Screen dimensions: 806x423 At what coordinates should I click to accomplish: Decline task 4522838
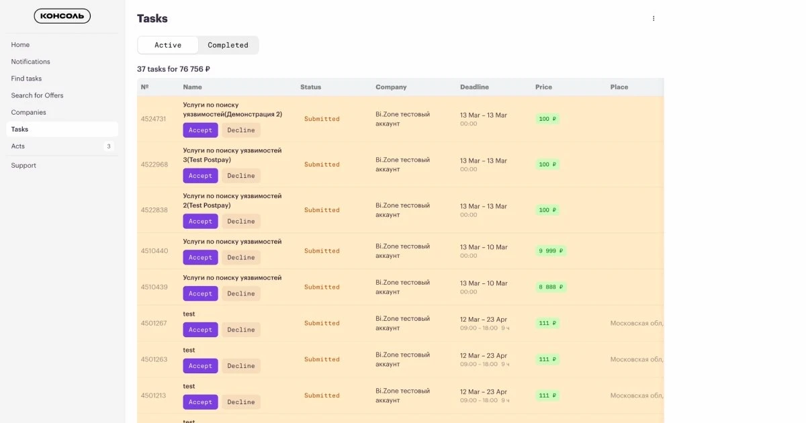(241, 222)
